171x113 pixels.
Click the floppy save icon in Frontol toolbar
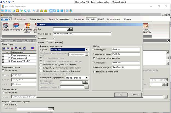tap(10, 19)
